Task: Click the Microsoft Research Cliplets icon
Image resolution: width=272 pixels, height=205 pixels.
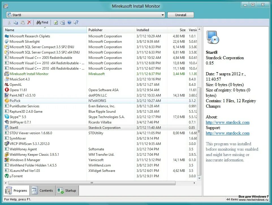Action: tap(7, 36)
